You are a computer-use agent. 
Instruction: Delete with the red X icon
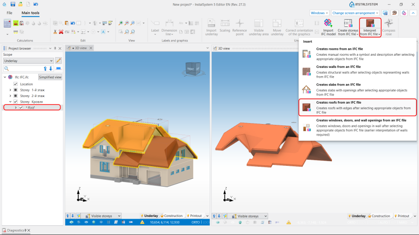tap(61, 32)
